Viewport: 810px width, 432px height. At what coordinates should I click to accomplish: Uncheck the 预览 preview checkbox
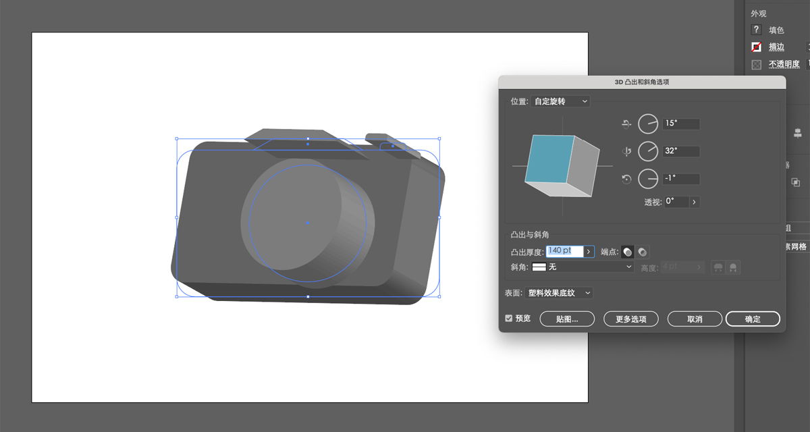pyautogui.click(x=508, y=318)
